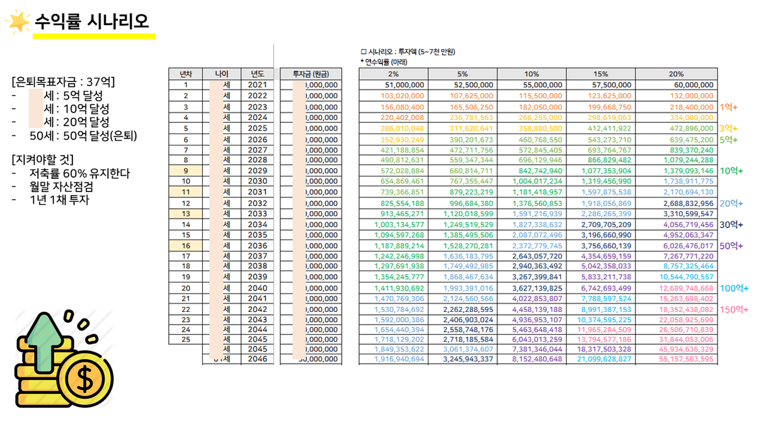This screenshot has height=431, width=766.
Task: Click the 1억+ milestone label
Action: pyautogui.click(x=728, y=107)
